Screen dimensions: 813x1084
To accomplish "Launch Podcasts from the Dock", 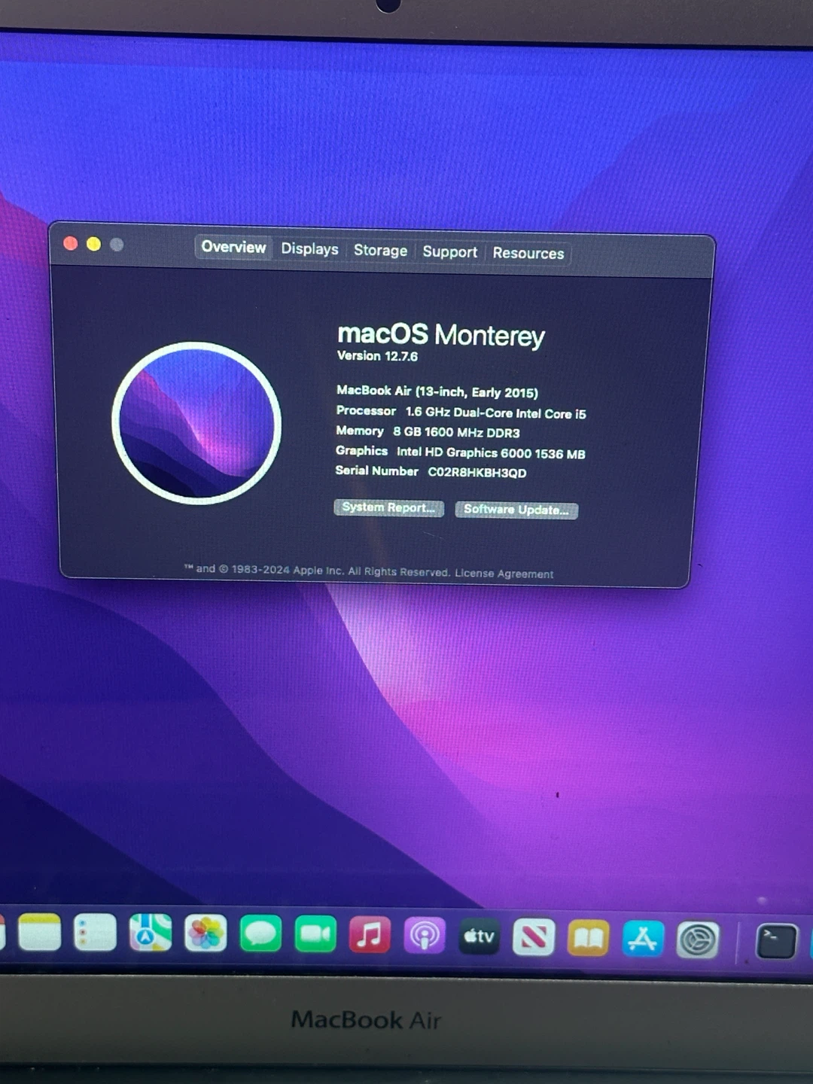I will (425, 936).
